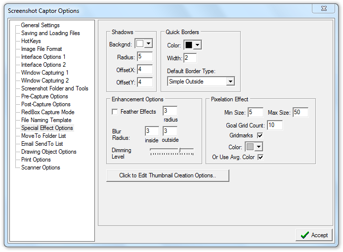Select Saving and Loading Files
This screenshot has height=252, width=343.
coord(50,33)
